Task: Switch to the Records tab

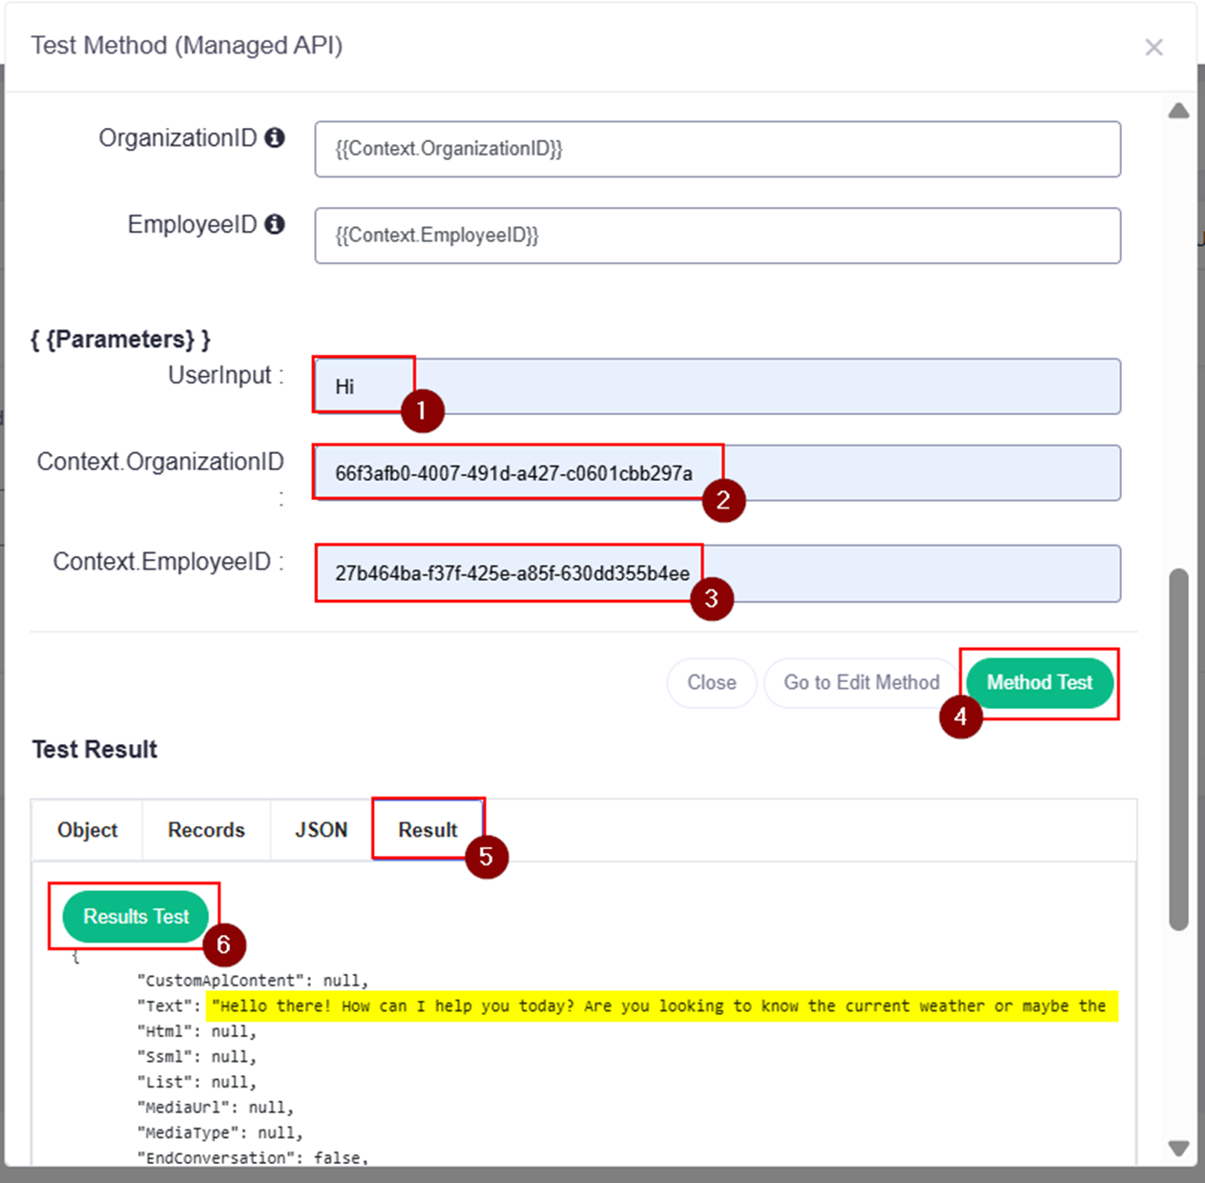Action: tap(206, 830)
